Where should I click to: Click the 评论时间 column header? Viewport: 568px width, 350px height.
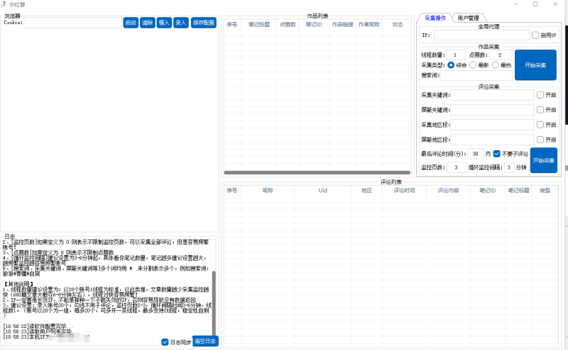click(x=404, y=191)
